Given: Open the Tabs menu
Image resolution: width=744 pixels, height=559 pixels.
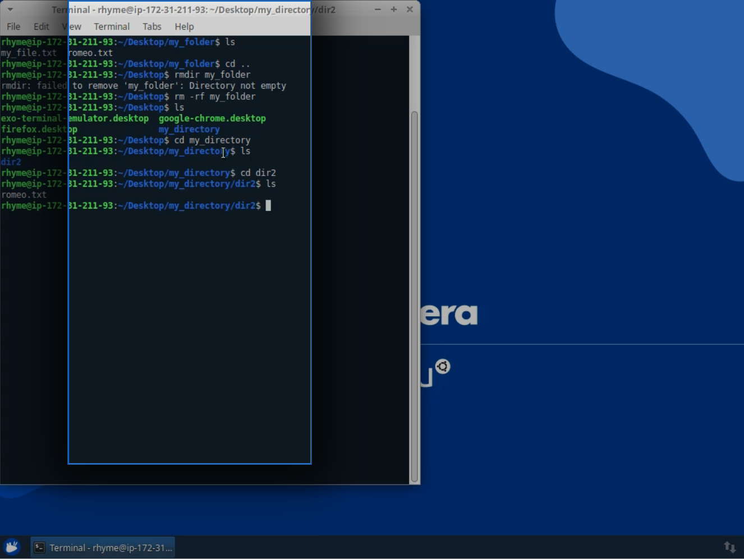Looking at the screenshot, I should click(x=151, y=26).
